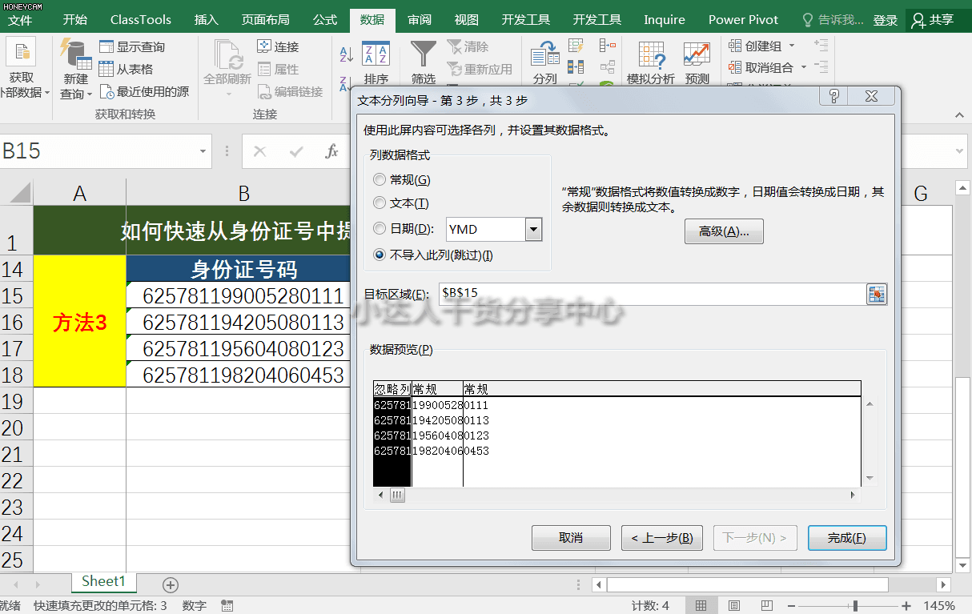The image size is (972, 614).
Task: Click the relationships icon in data tools
Action: 608,67
